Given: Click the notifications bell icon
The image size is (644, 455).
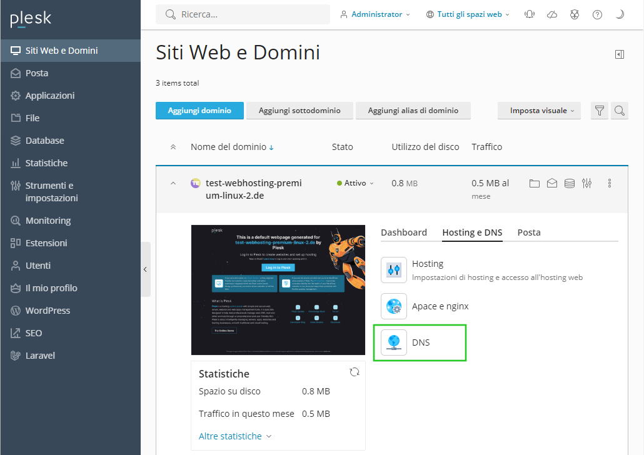Looking at the screenshot, I should point(530,14).
